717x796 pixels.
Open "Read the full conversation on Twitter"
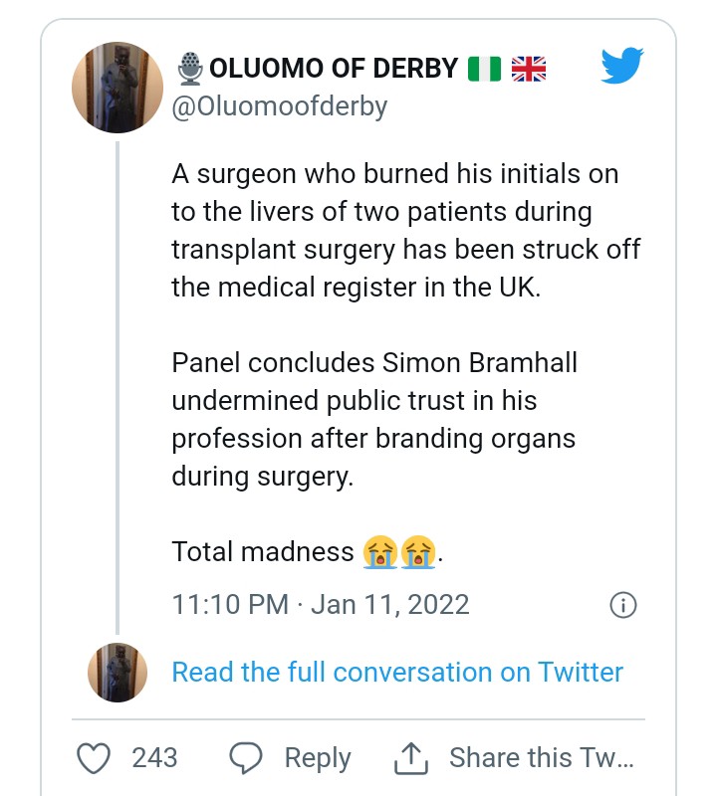[x=397, y=672]
